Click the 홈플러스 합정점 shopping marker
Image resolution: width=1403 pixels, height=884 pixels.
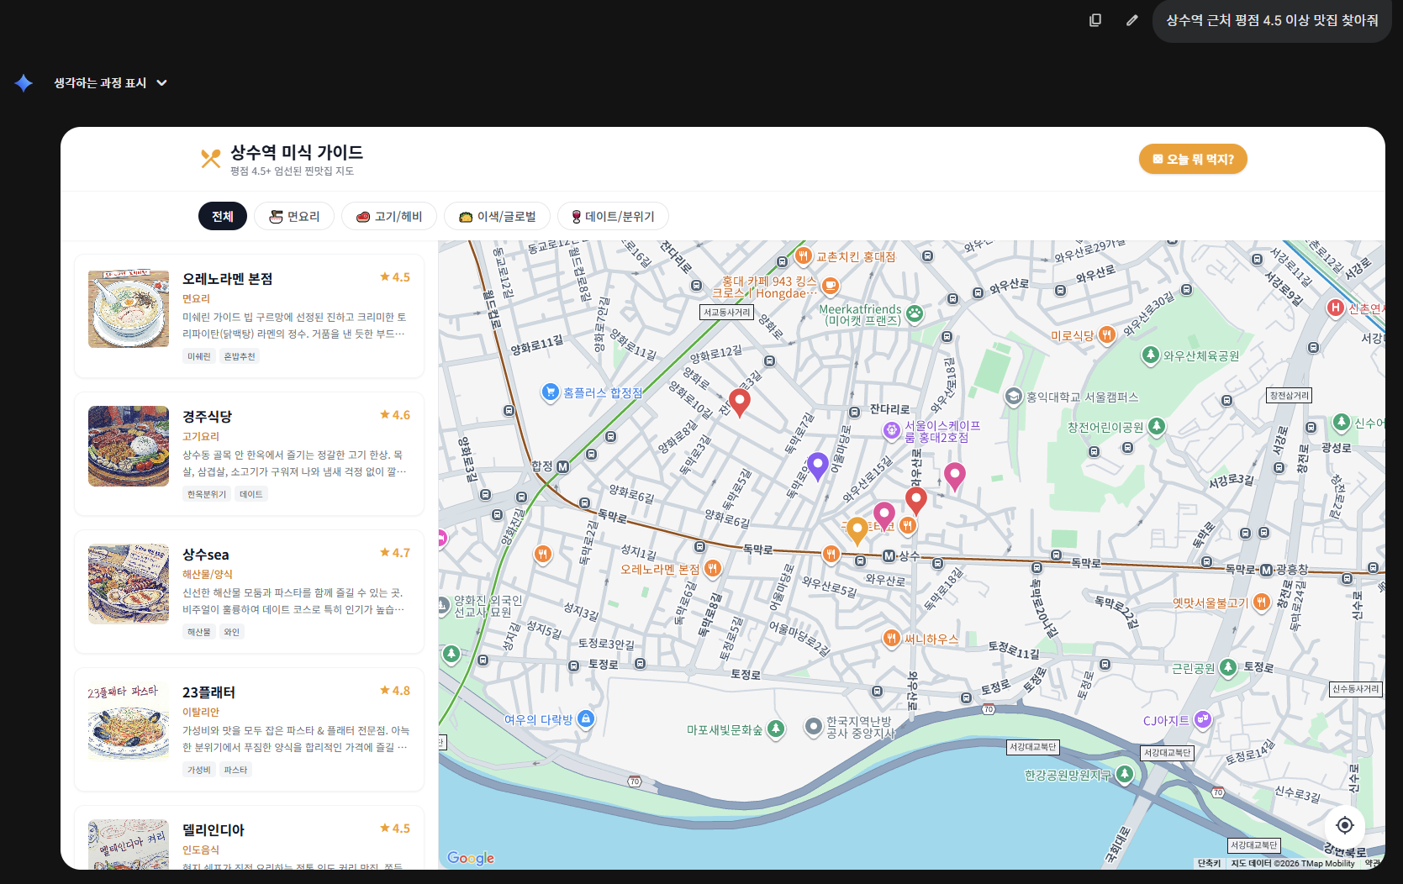tap(551, 392)
